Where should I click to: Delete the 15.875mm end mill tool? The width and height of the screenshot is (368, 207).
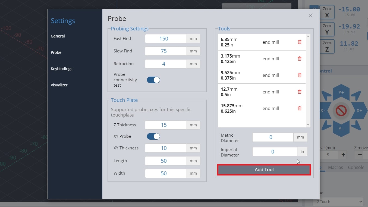(x=300, y=108)
